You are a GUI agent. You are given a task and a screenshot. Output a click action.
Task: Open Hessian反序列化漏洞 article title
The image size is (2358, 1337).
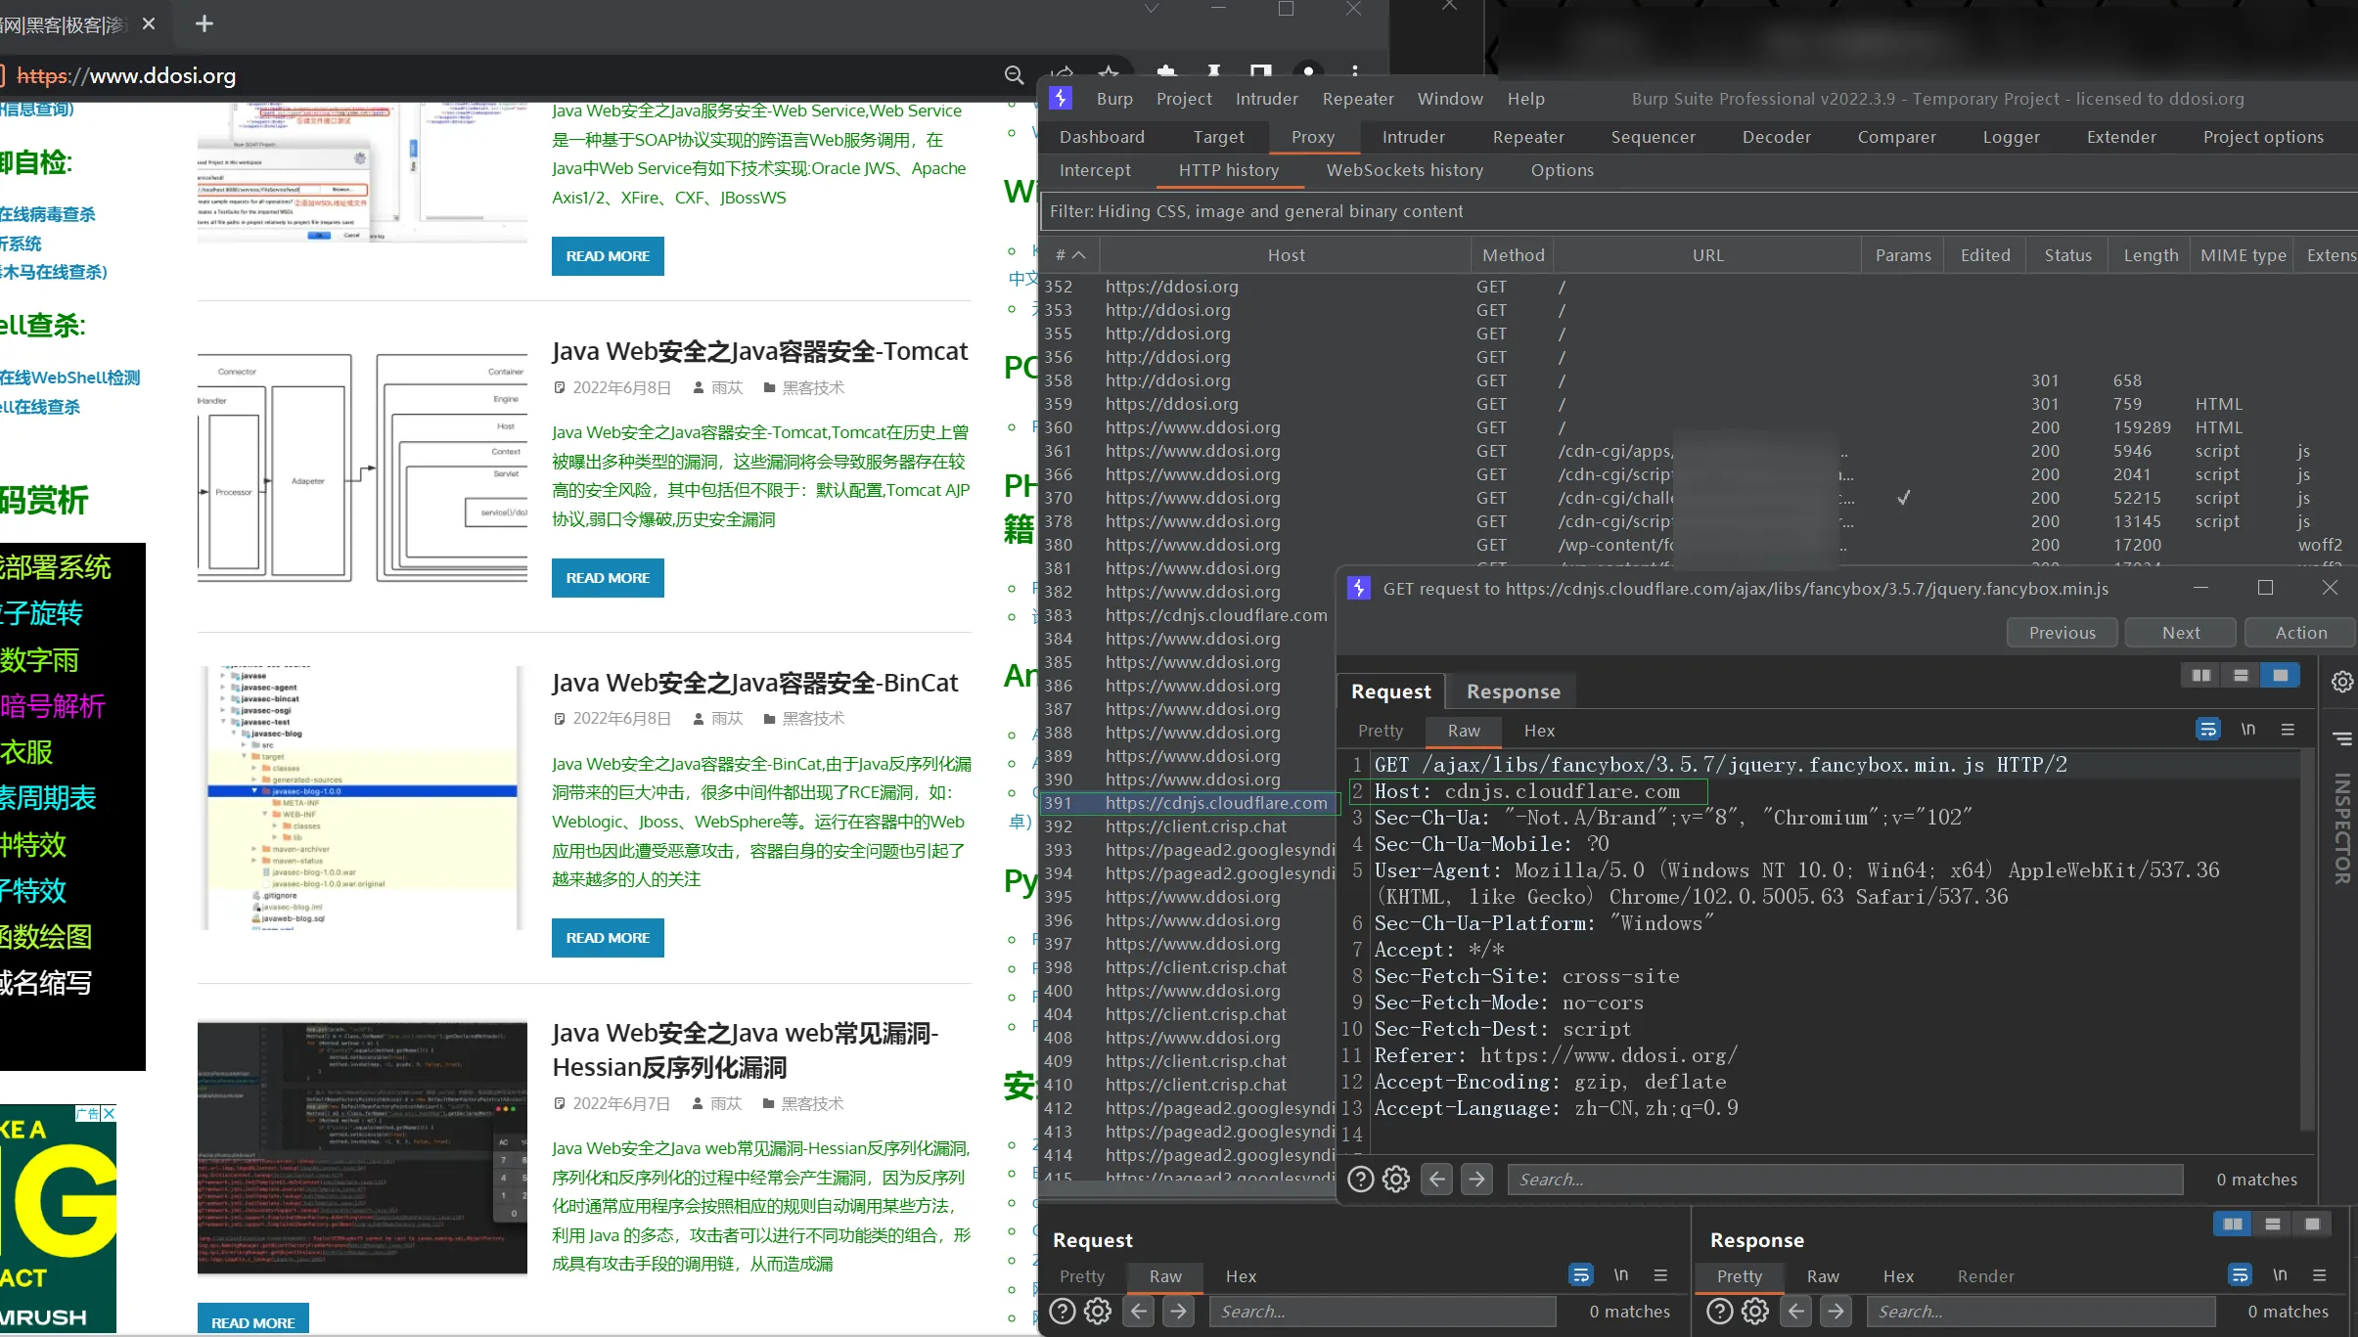coord(745,1050)
